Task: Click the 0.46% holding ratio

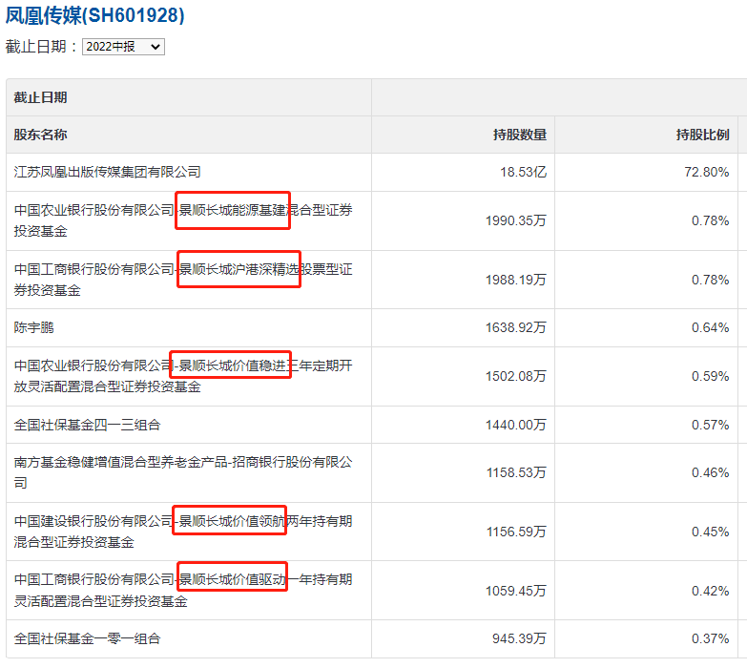Action: coord(711,472)
